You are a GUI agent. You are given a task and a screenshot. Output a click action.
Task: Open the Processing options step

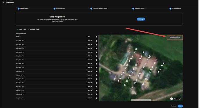(138, 8)
